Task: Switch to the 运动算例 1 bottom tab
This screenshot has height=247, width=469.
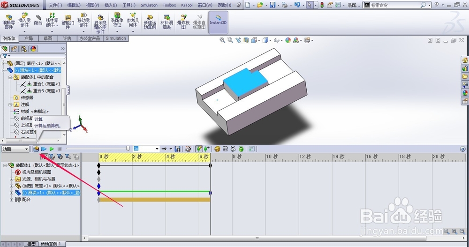Action: coord(51,244)
